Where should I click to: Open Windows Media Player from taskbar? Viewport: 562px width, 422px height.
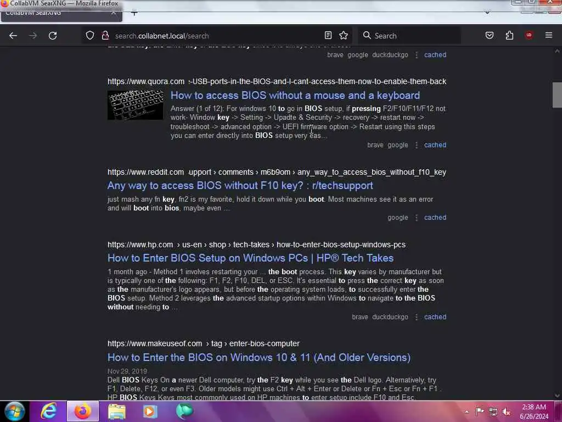point(150,411)
